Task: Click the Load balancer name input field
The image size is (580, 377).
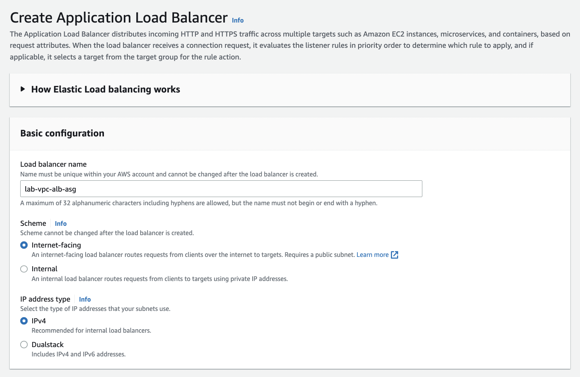Action: tap(221, 189)
